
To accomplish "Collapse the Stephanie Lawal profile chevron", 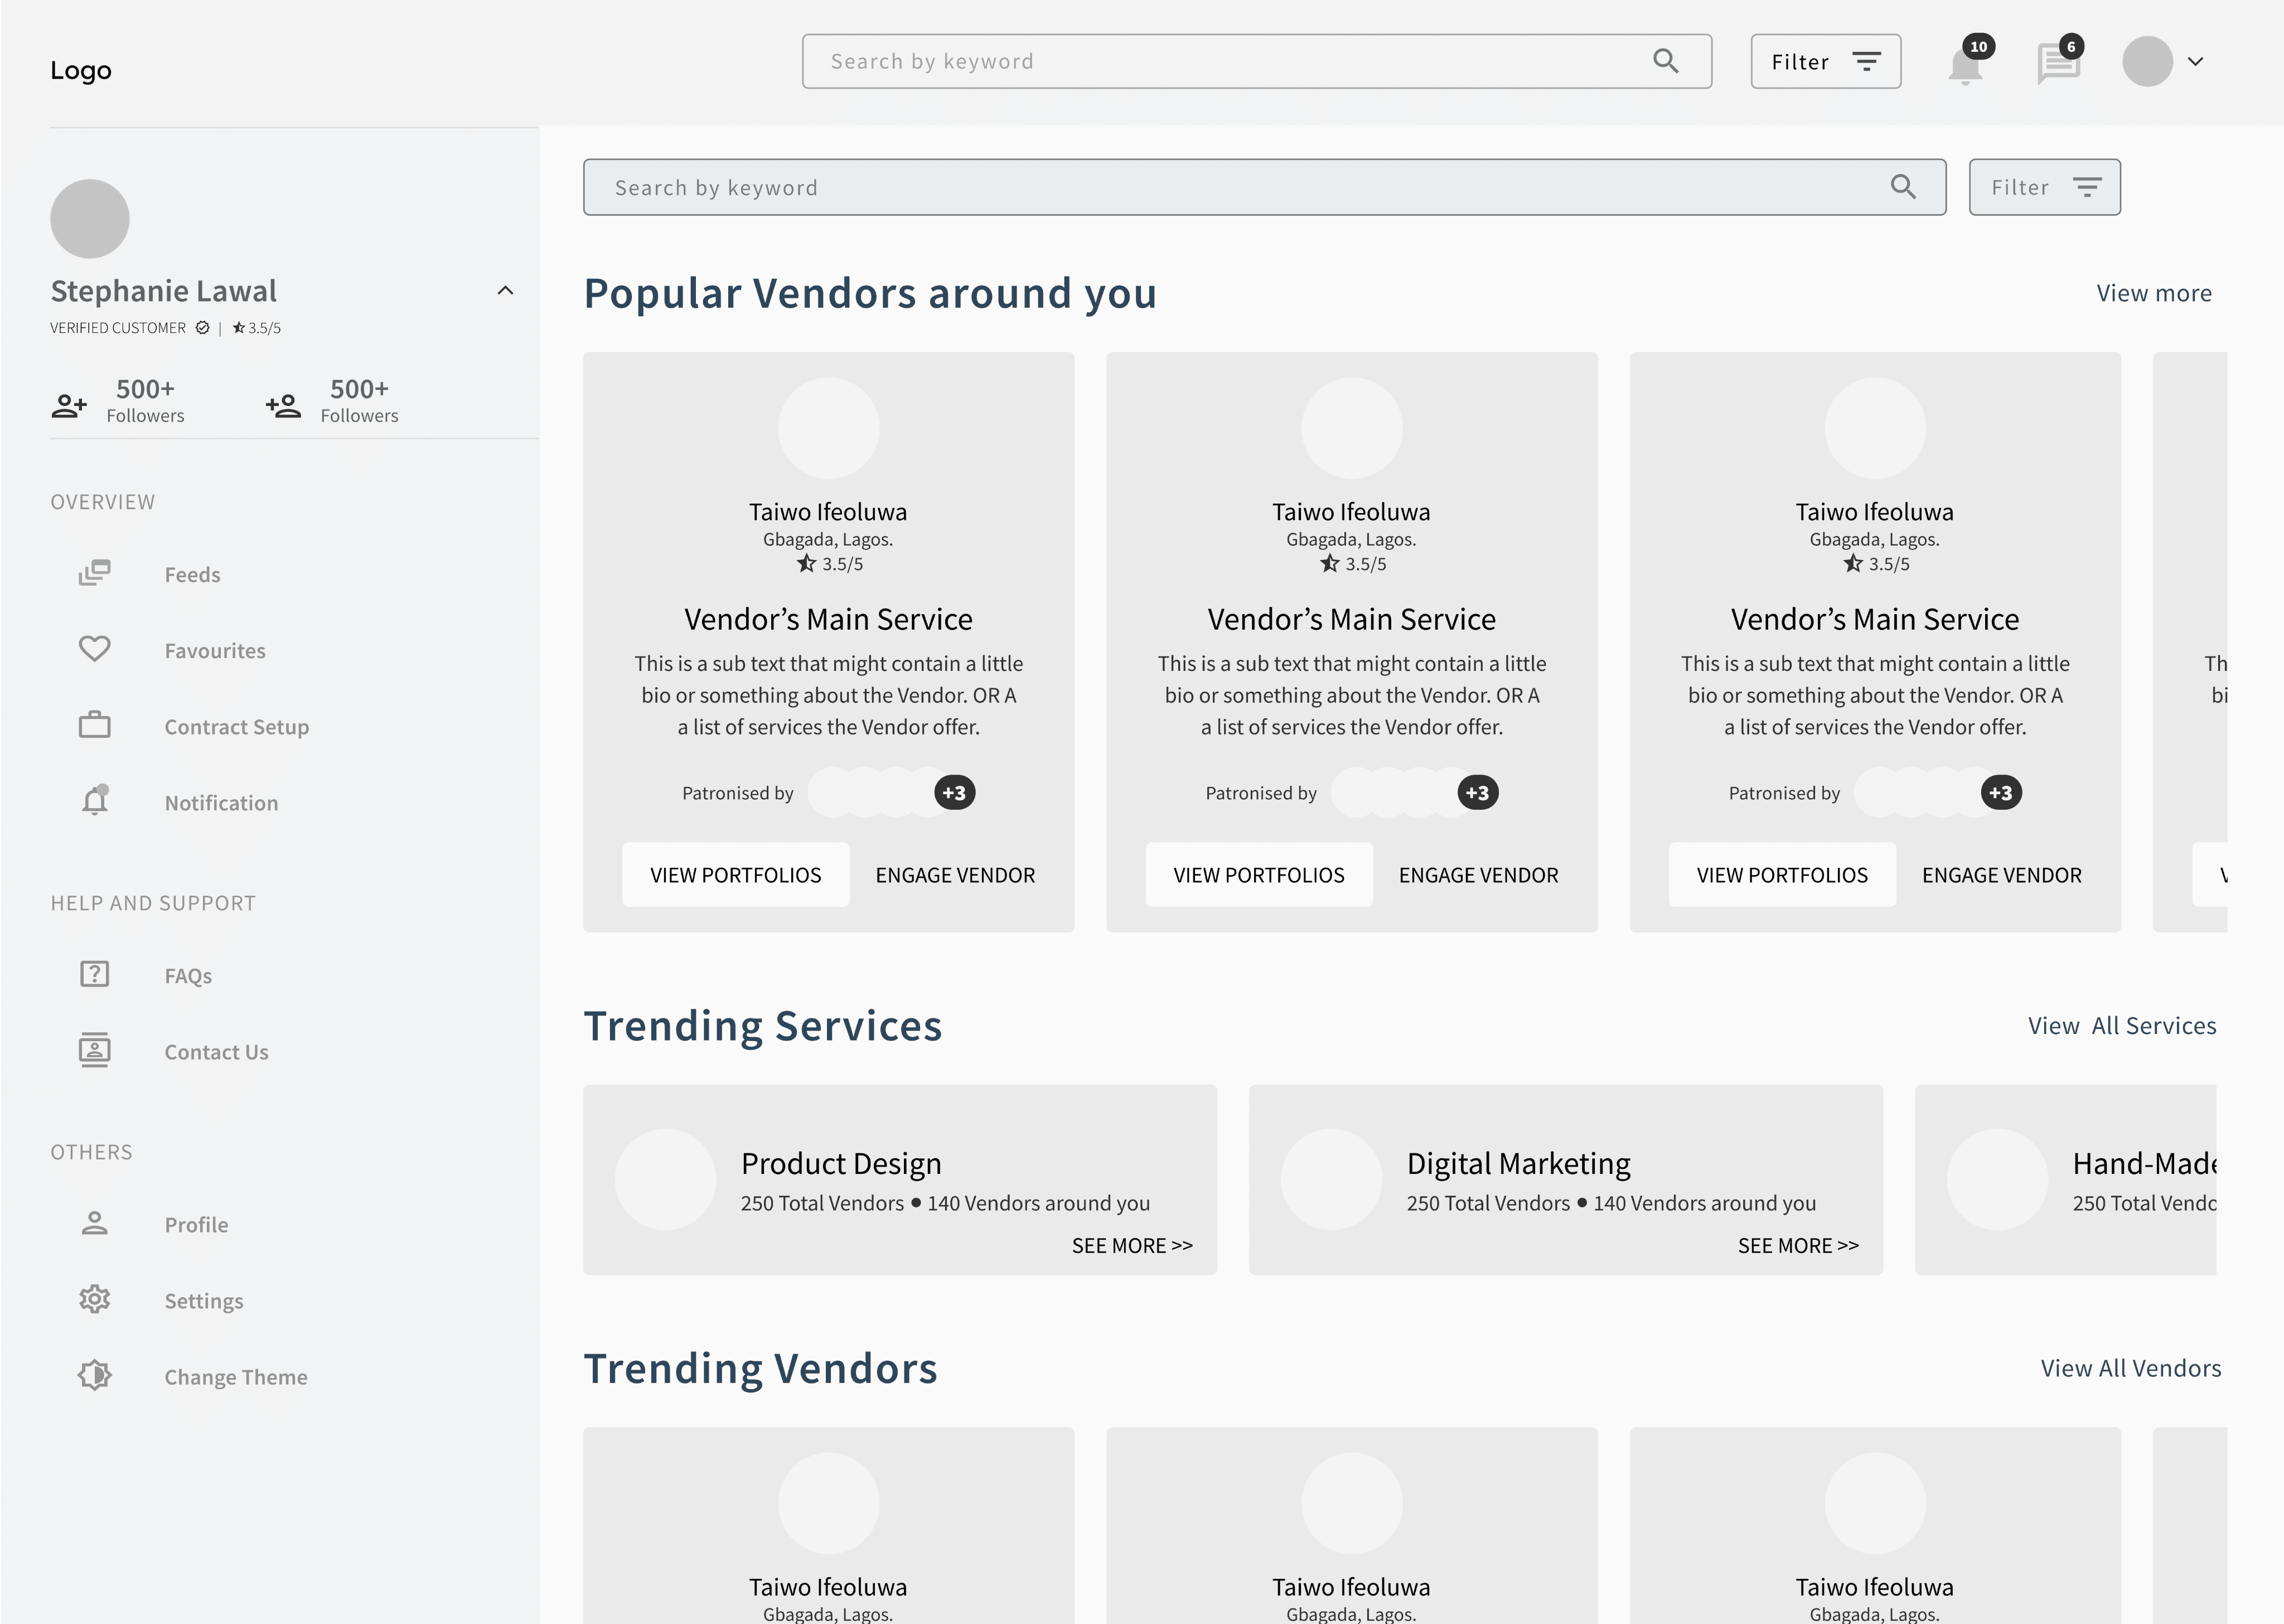I will click(x=506, y=291).
